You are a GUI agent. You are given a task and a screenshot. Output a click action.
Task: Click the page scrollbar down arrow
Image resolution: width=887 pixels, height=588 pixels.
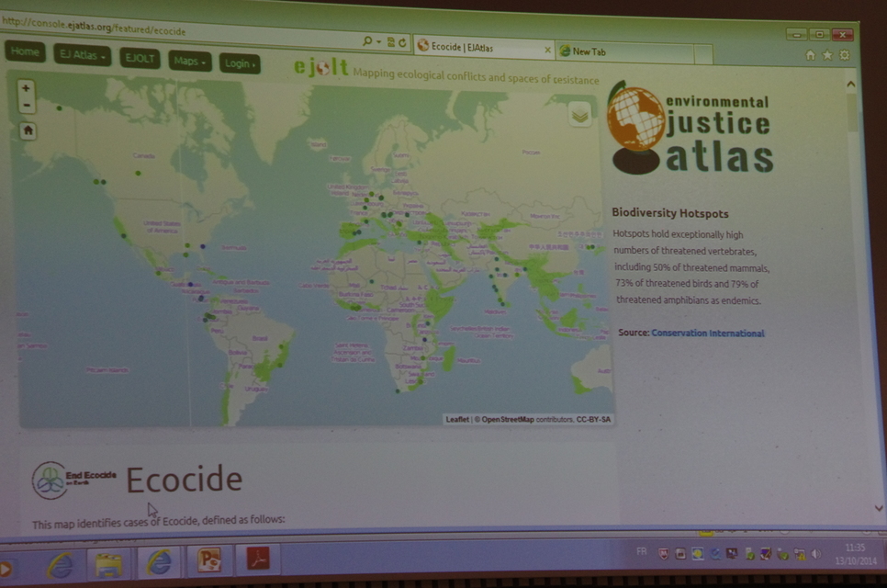[879, 508]
